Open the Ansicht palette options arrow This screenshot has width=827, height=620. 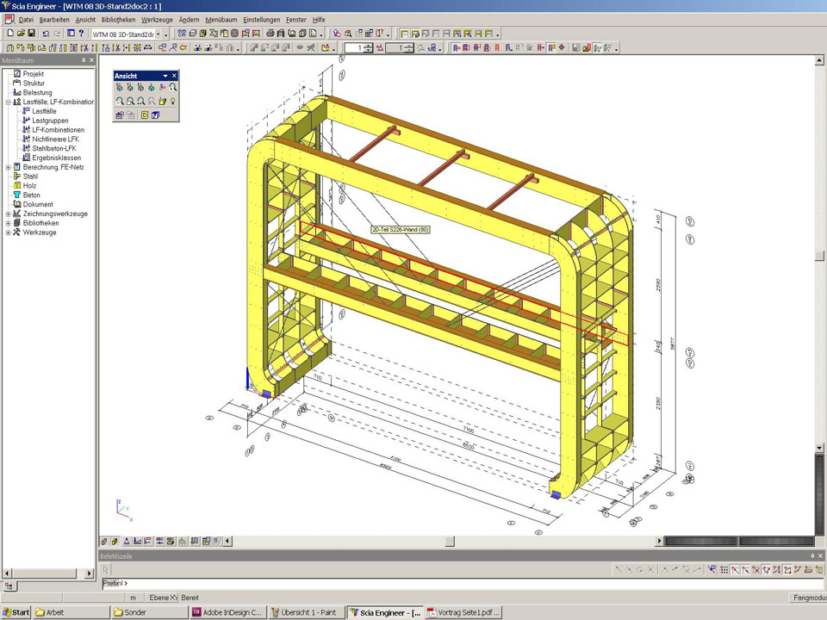point(165,76)
